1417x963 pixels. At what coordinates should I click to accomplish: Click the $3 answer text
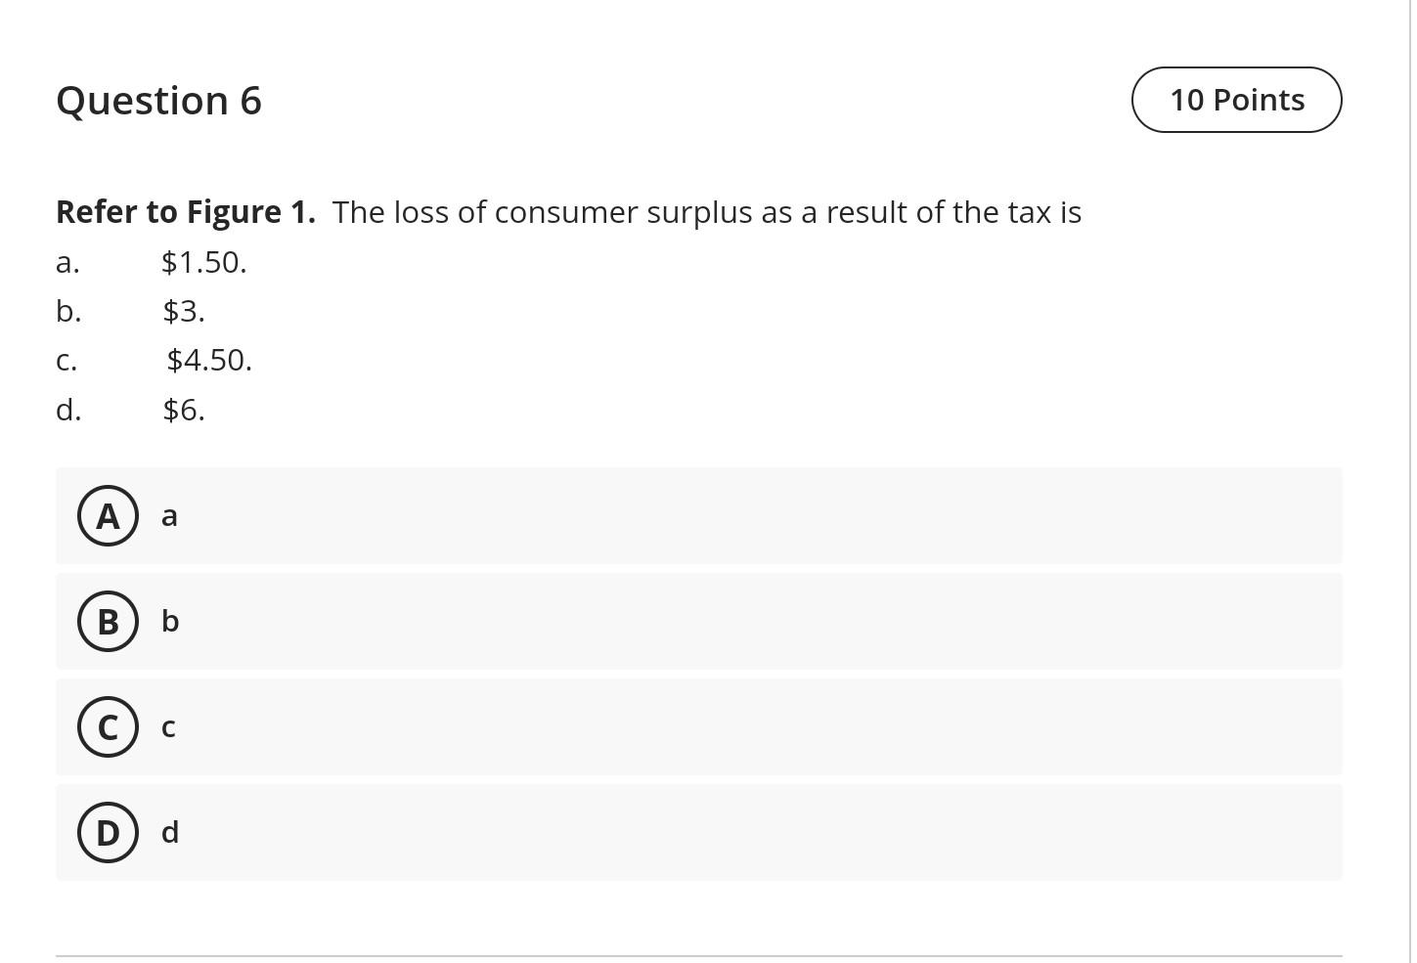(184, 311)
